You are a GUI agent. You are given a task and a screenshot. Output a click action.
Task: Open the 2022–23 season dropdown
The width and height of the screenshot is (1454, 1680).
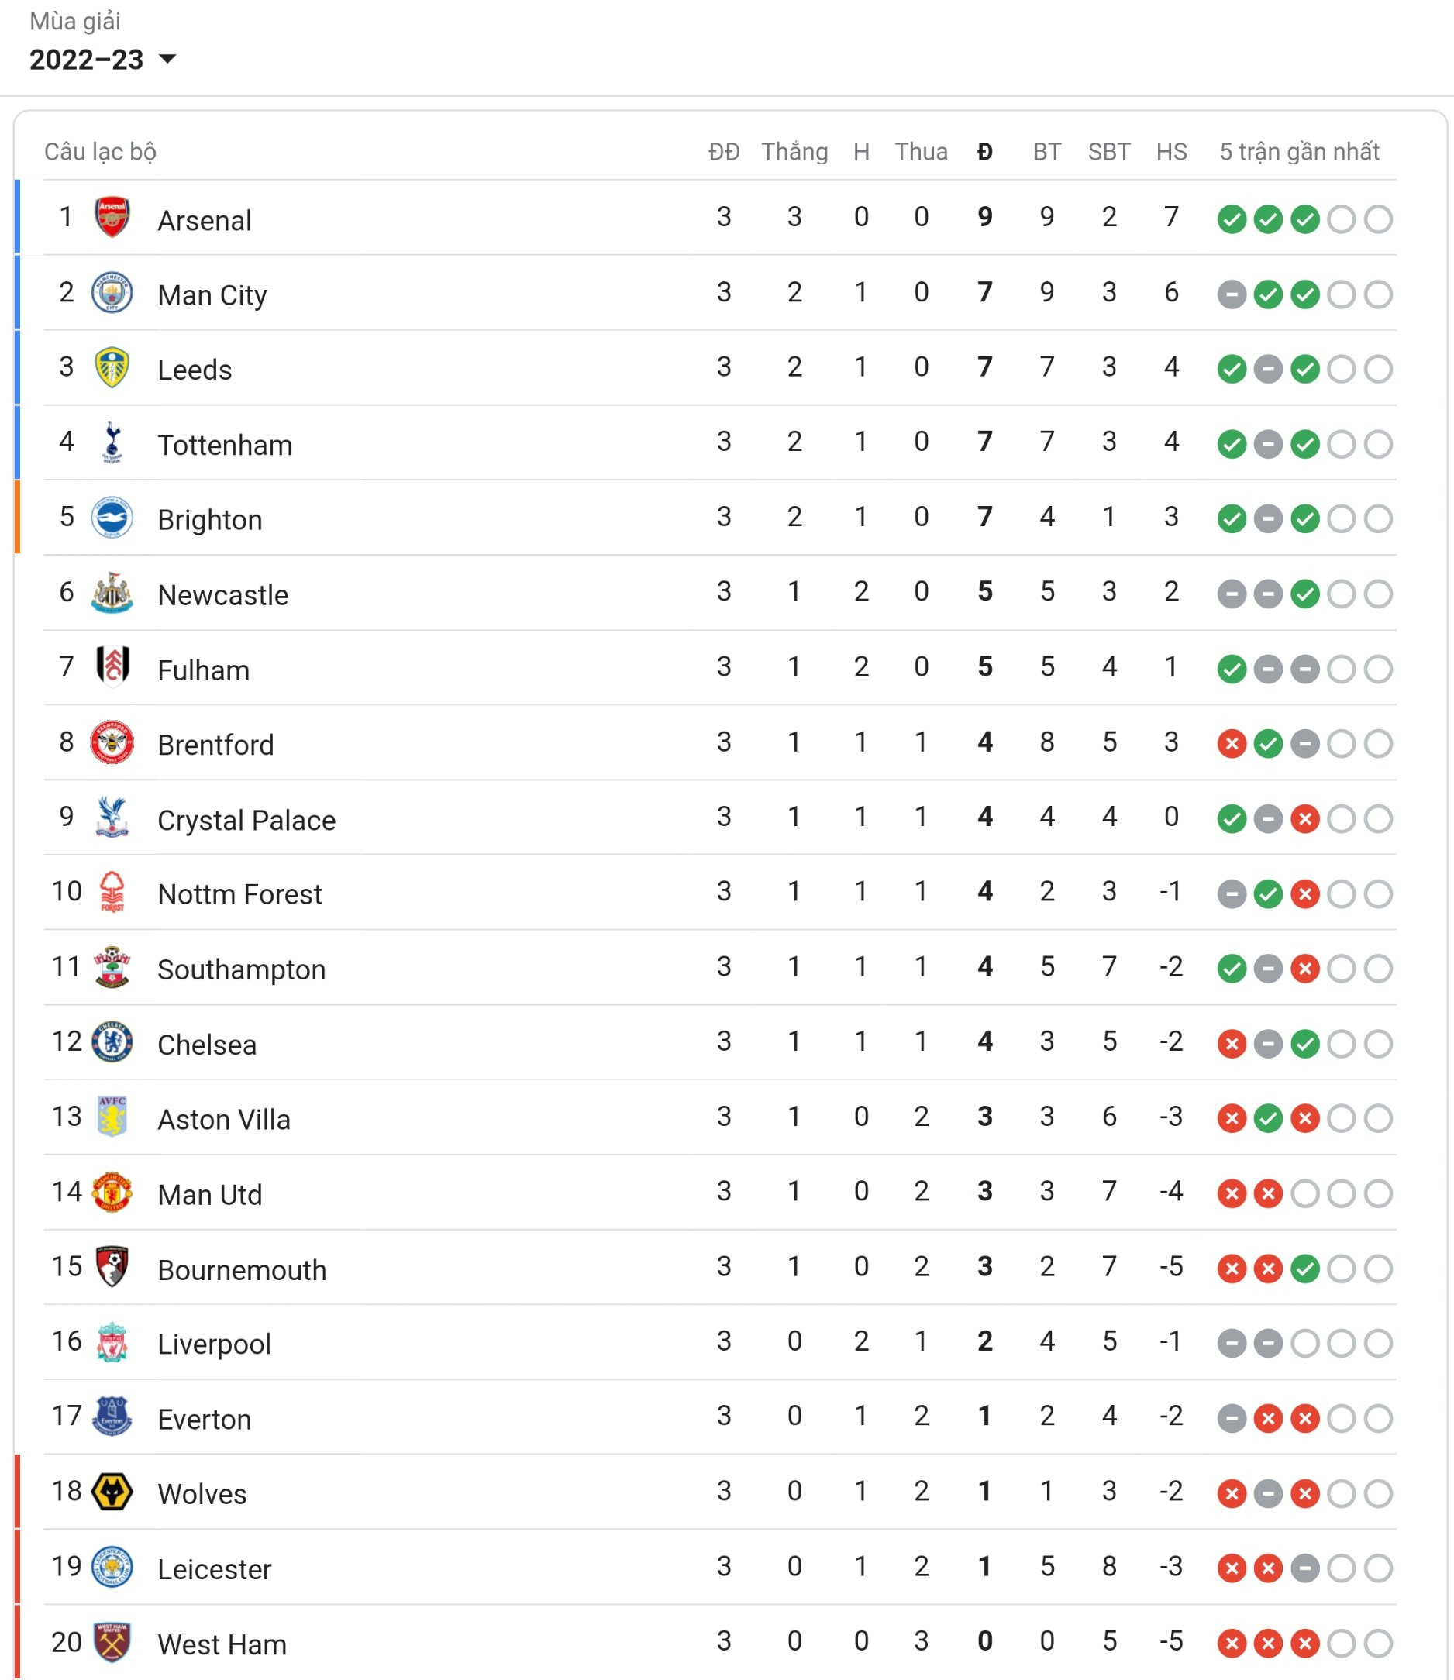(x=87, y=59)
